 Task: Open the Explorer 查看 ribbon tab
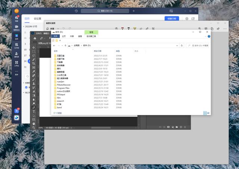(80, 36)
